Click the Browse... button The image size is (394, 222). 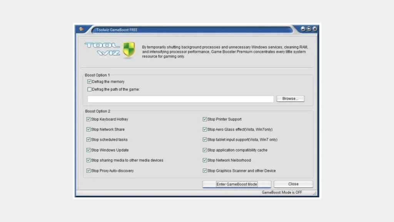[290, 99]
